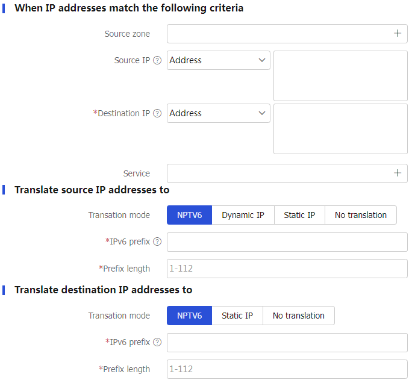Click the Source IP address text area
This screenshot has width=412, height=383.
coord(340,76)
